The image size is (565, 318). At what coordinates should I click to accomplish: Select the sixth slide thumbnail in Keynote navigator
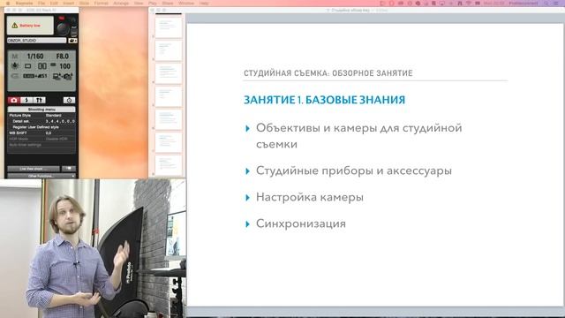[x=169, y=142]
